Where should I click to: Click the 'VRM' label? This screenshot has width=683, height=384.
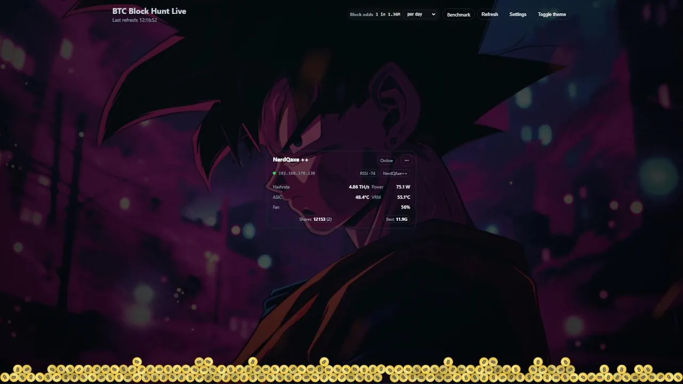(376, 197)
